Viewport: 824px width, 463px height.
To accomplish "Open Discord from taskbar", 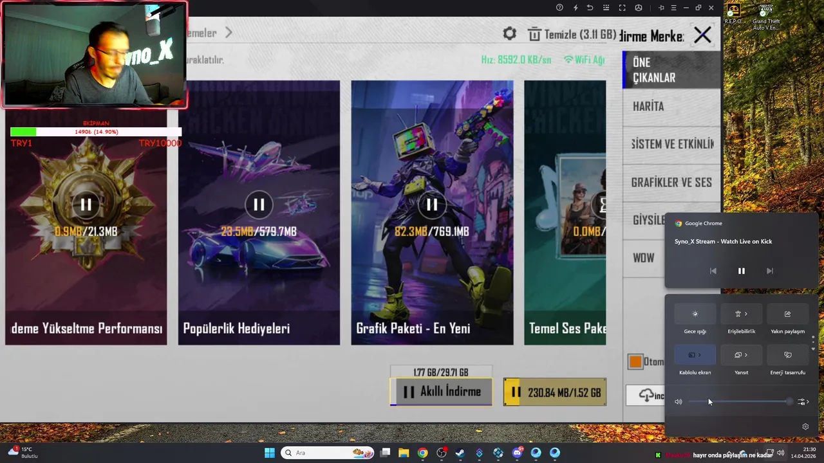I will tap(517, 453).
